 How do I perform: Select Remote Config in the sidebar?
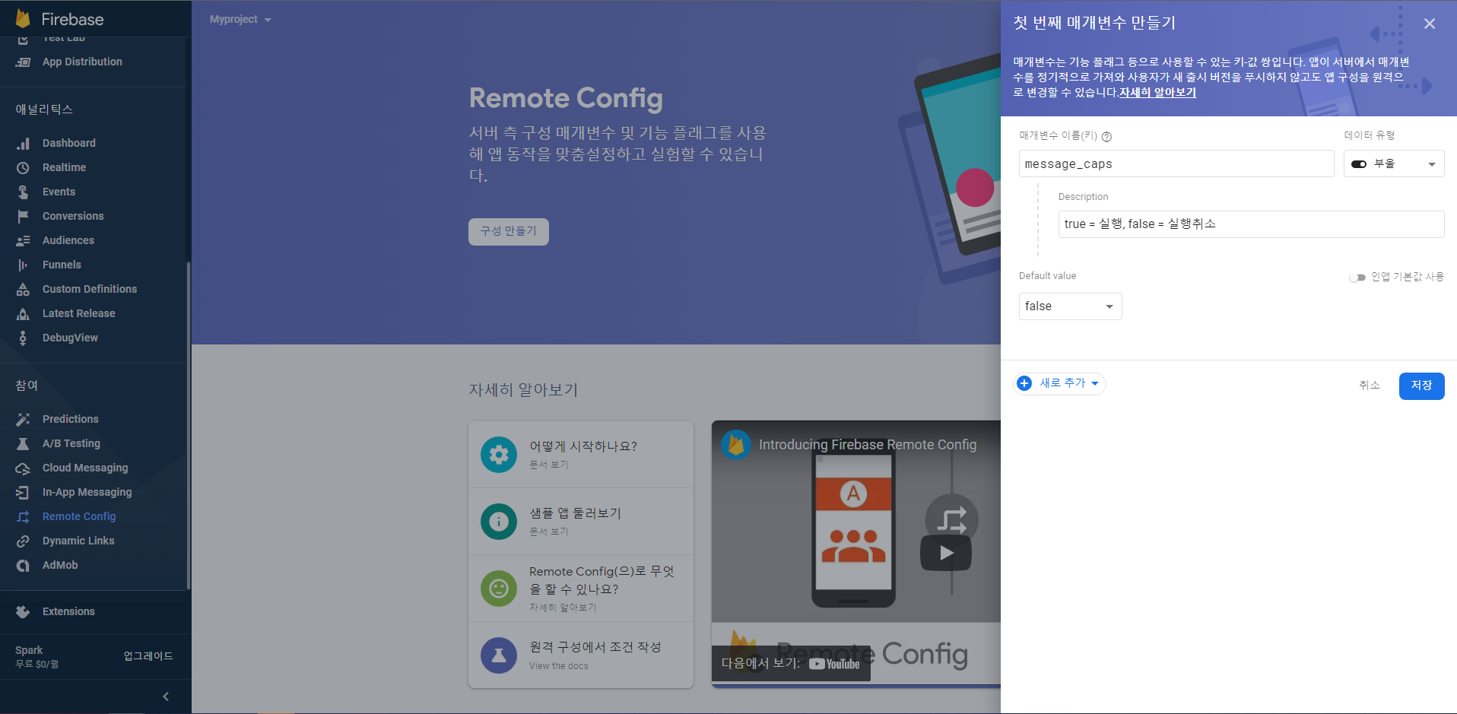click(79, 516)
